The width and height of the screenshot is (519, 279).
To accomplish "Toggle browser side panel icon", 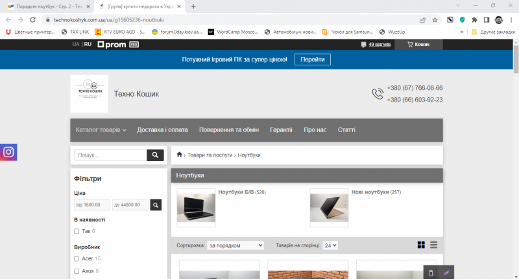I will tap(487, 20).
